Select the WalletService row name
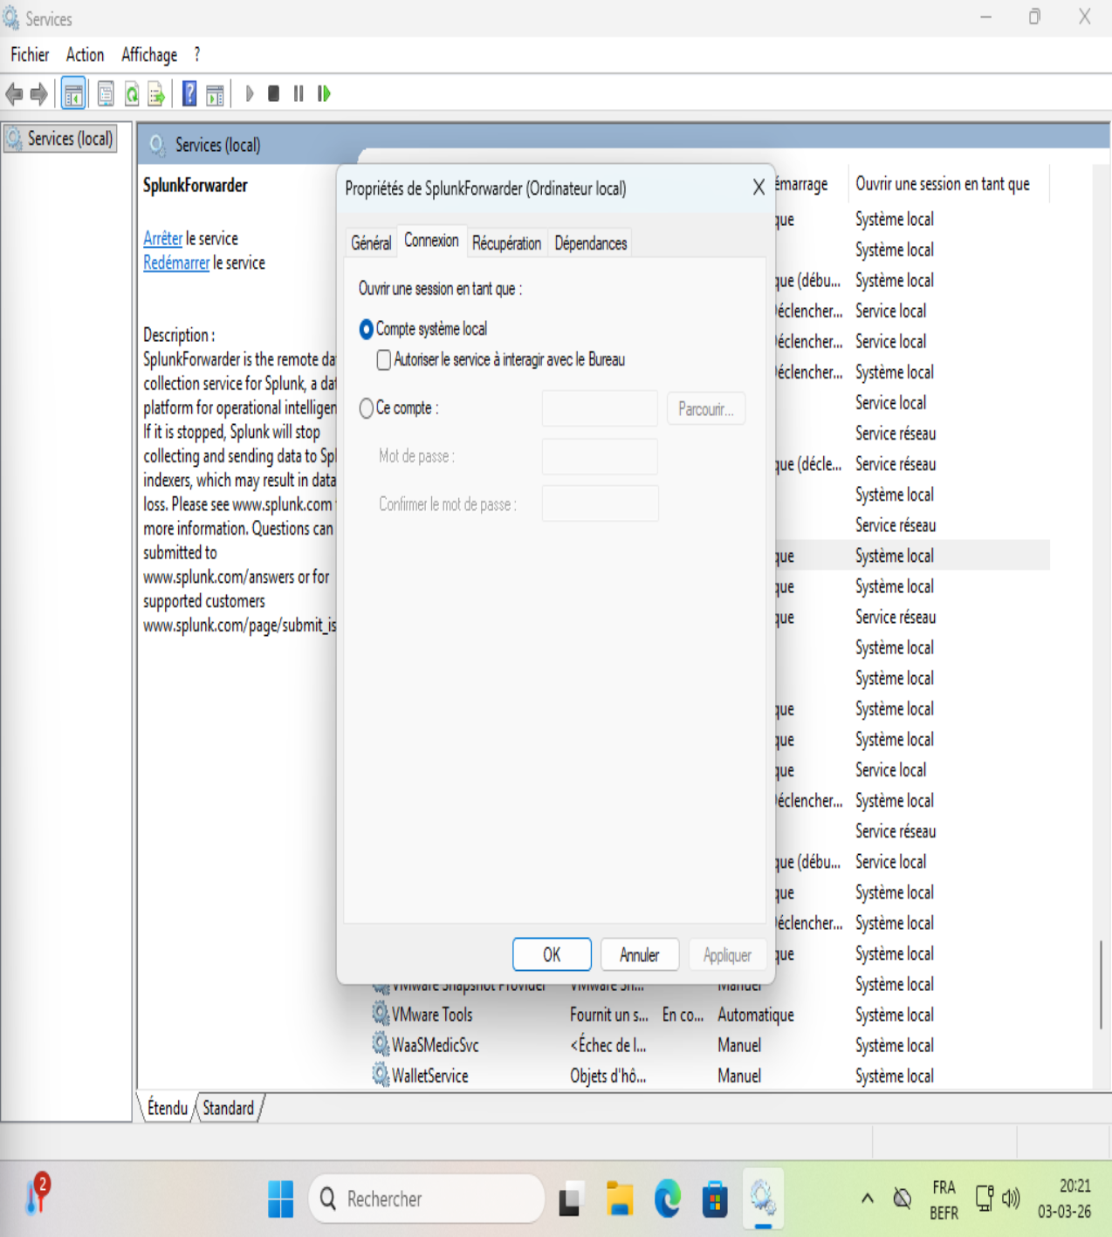This screenshot has height=1237, width=1112. 429,1076
